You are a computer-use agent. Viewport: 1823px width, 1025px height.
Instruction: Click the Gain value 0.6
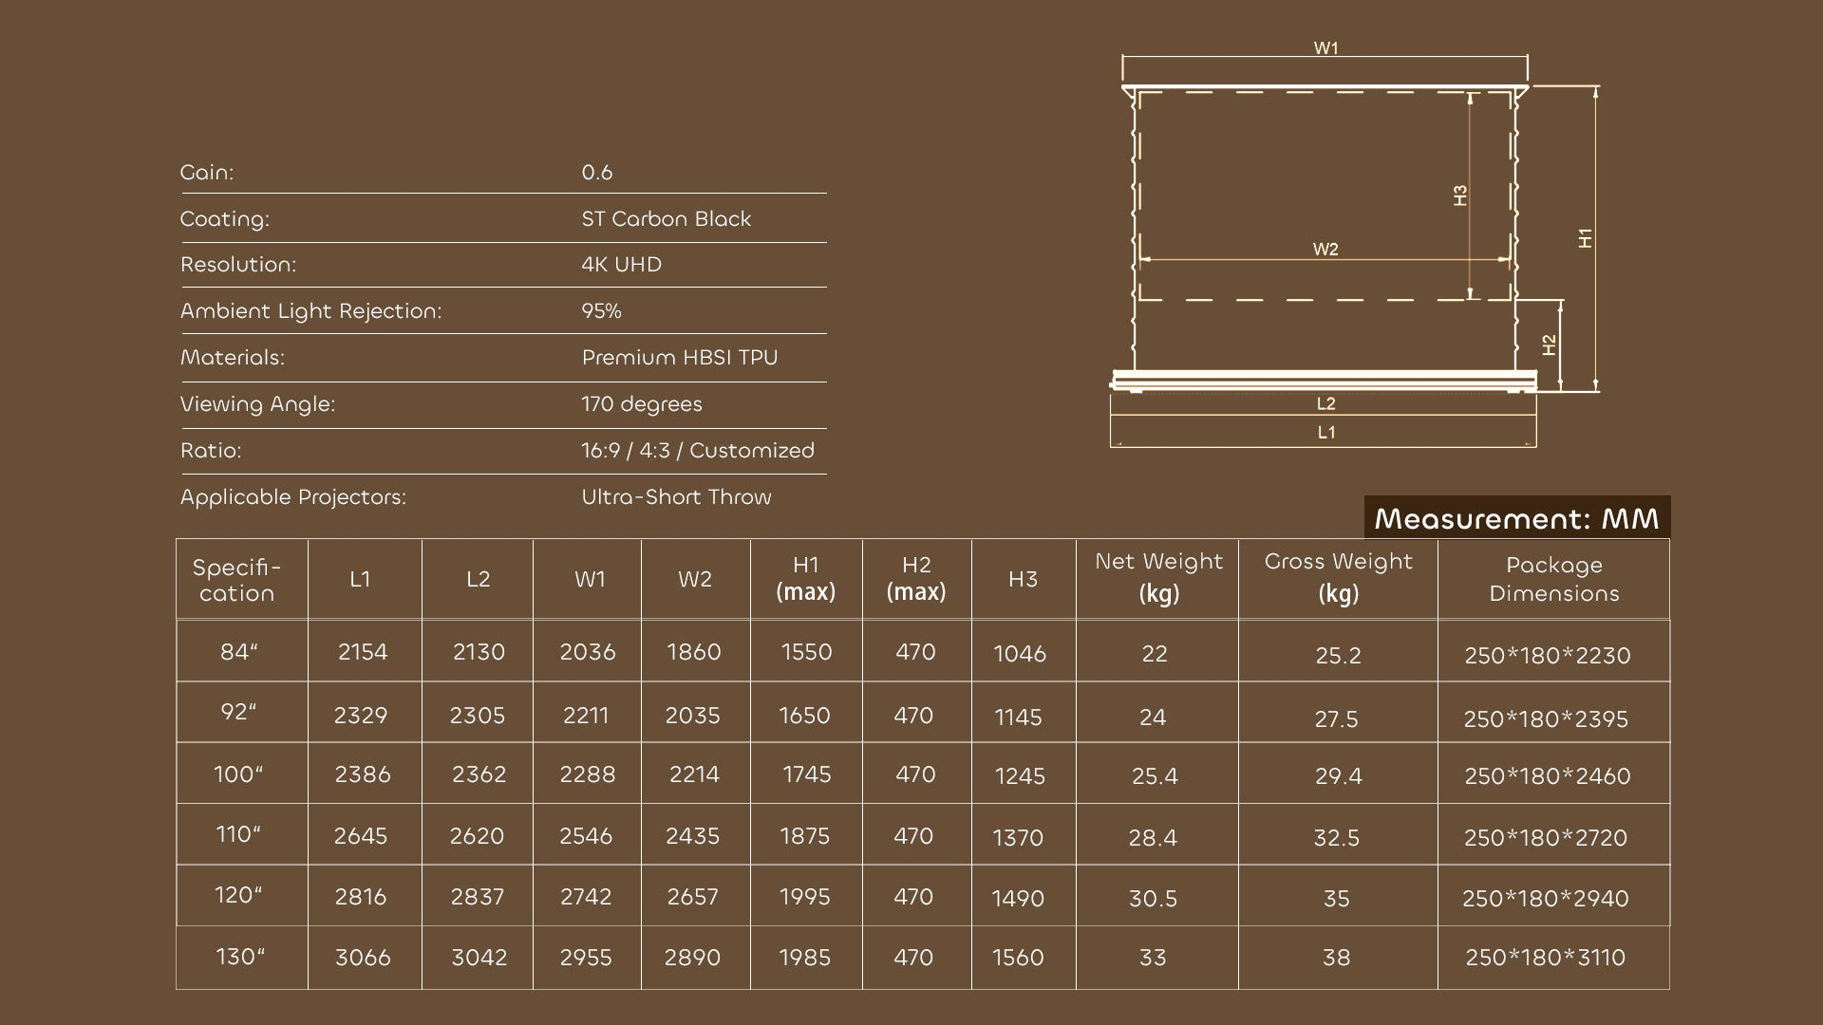click(597, 173)
